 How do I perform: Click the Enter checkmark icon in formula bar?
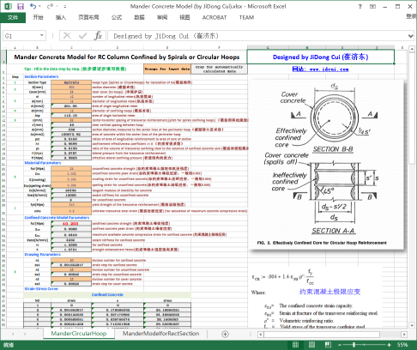tap(83, 36)
